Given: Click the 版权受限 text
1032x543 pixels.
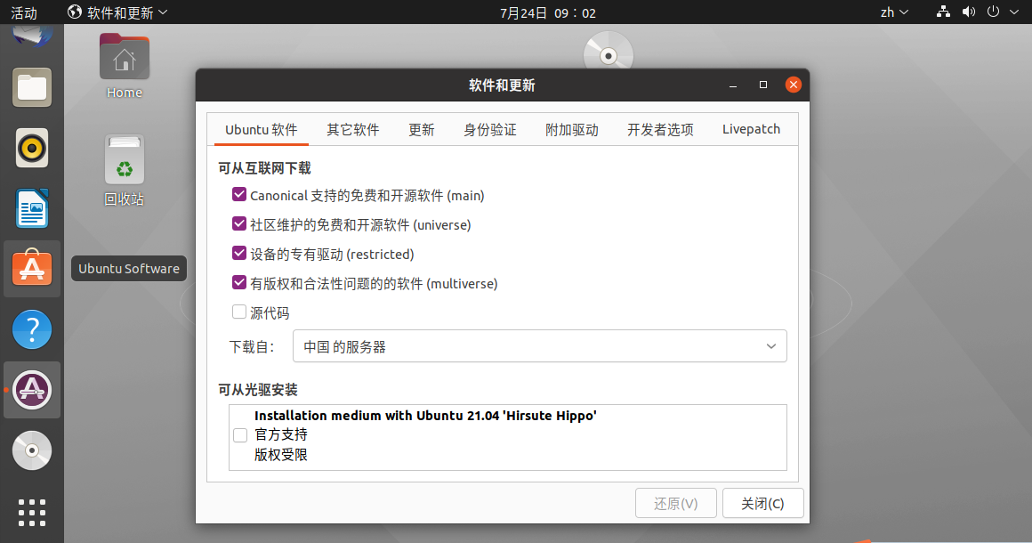Looking at the screenshot, I should [x=281, y=455].
